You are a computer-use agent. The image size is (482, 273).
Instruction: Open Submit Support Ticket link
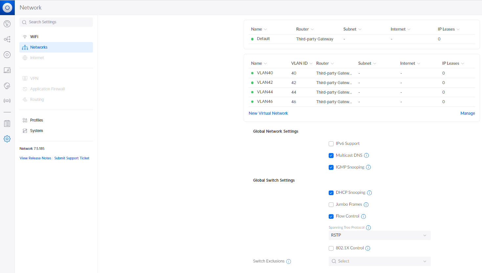click(x=72, y=158)
